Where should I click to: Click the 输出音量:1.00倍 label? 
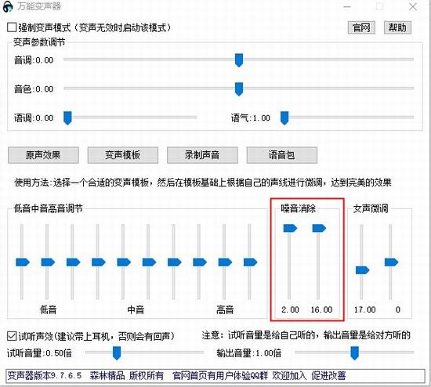point(249,353)
